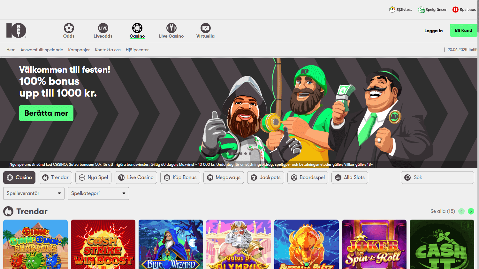Expand the Spelleverantör dropdown

coord(34,193)
